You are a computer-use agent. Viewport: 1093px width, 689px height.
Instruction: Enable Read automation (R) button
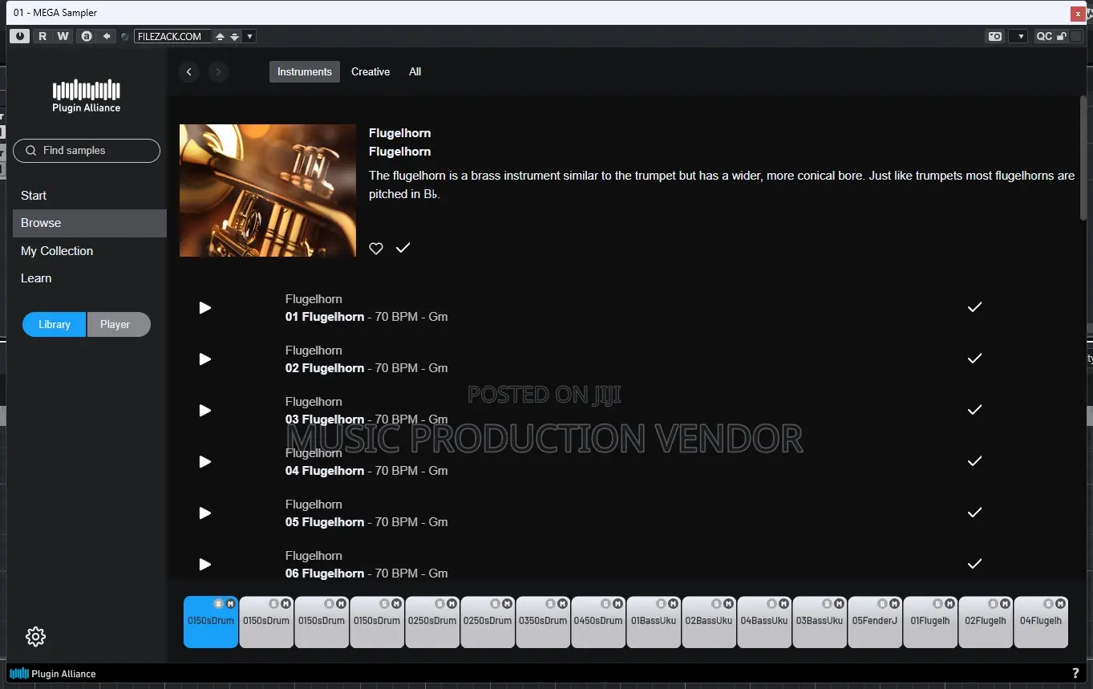(x=43, y=36)
